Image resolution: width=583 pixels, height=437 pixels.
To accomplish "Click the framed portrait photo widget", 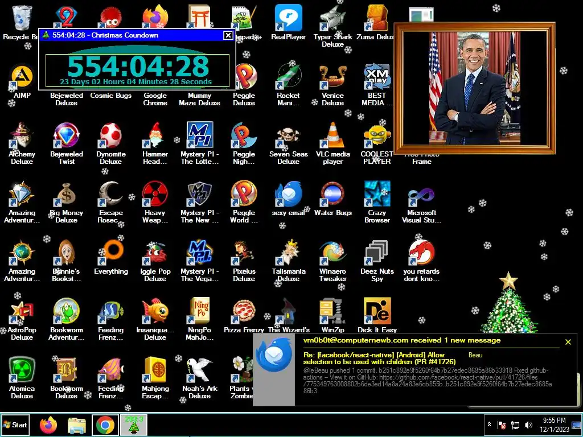I will 475,88.
